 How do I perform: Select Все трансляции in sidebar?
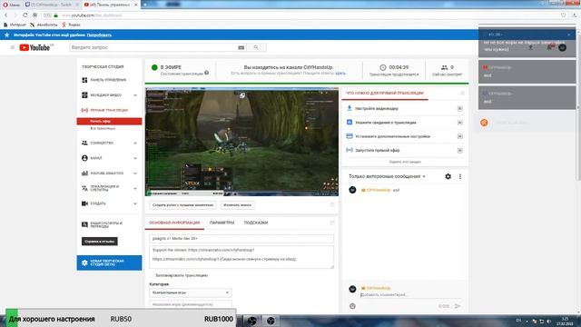[103, 128]
